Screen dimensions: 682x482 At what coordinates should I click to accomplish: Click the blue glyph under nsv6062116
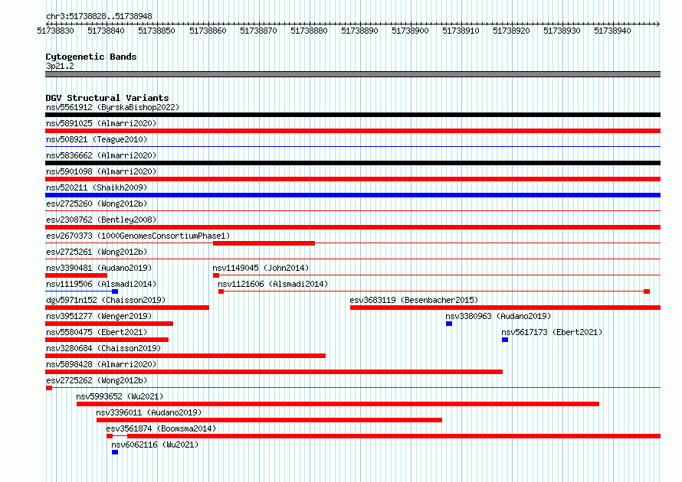point(115,452)
